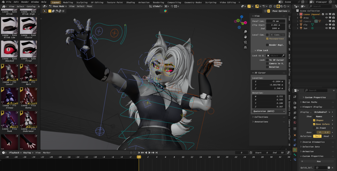Open the Global orientation dropdown

coord(156,6)
